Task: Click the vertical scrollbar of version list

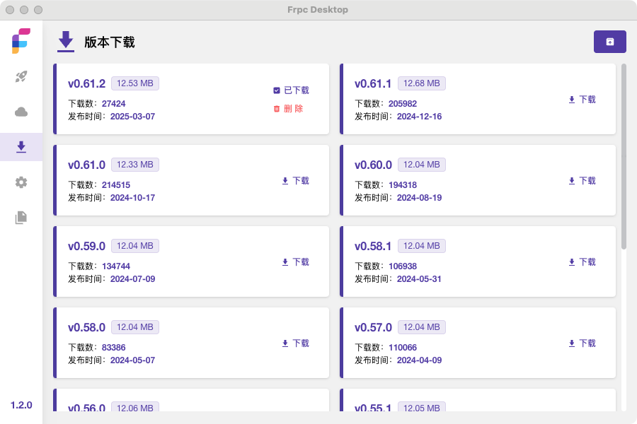Action: (x=624, y=156)
